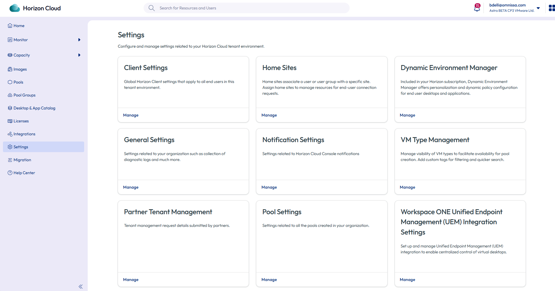This screenshot has width=555, height=291.
Task: Click the bdelli@omnissa.com account name
Action: [x=507, y=5]
